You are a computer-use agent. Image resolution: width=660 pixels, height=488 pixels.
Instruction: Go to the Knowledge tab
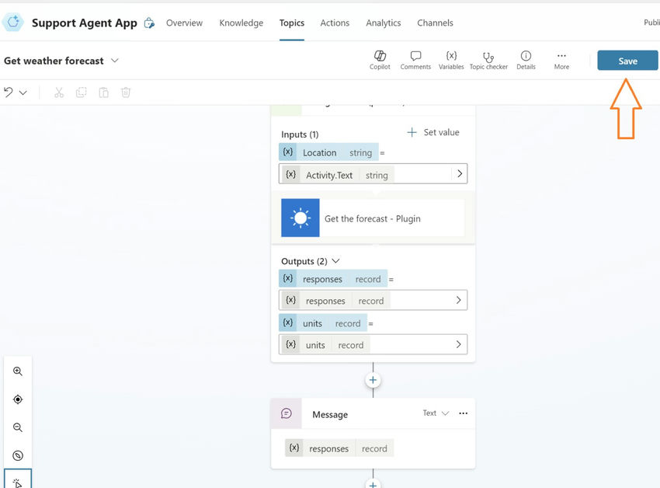[x=241, y=23]
